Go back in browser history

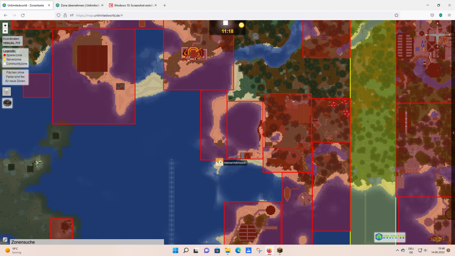(x=5, y=15)
